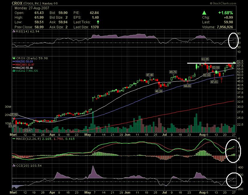Click the date 'Monday 27-Aug-2007'
The height and width of the screenshot is (195, 248).
(x=32, y=8)
